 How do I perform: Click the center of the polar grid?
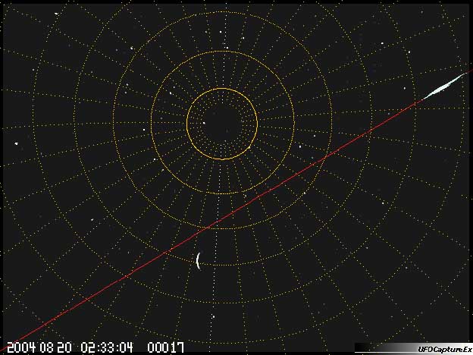pos(222,124)
